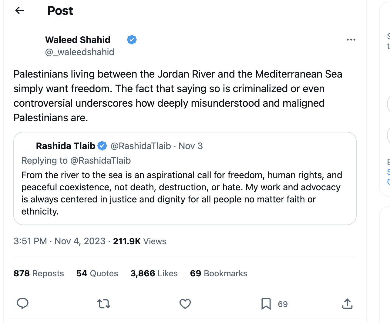Open the three-dot more options menu
390x323 pixels.
[351, 40]
